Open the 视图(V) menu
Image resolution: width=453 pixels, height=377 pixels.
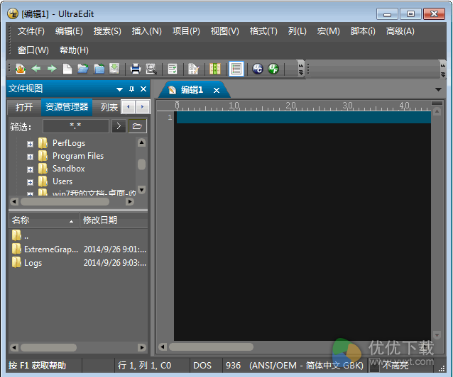tap(225, 31)
